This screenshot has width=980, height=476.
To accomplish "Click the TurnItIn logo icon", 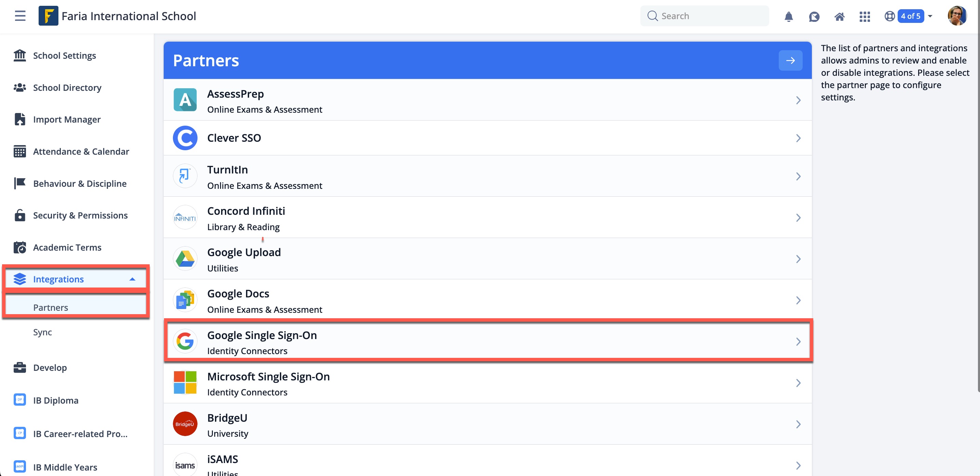I will click(185, 176).
